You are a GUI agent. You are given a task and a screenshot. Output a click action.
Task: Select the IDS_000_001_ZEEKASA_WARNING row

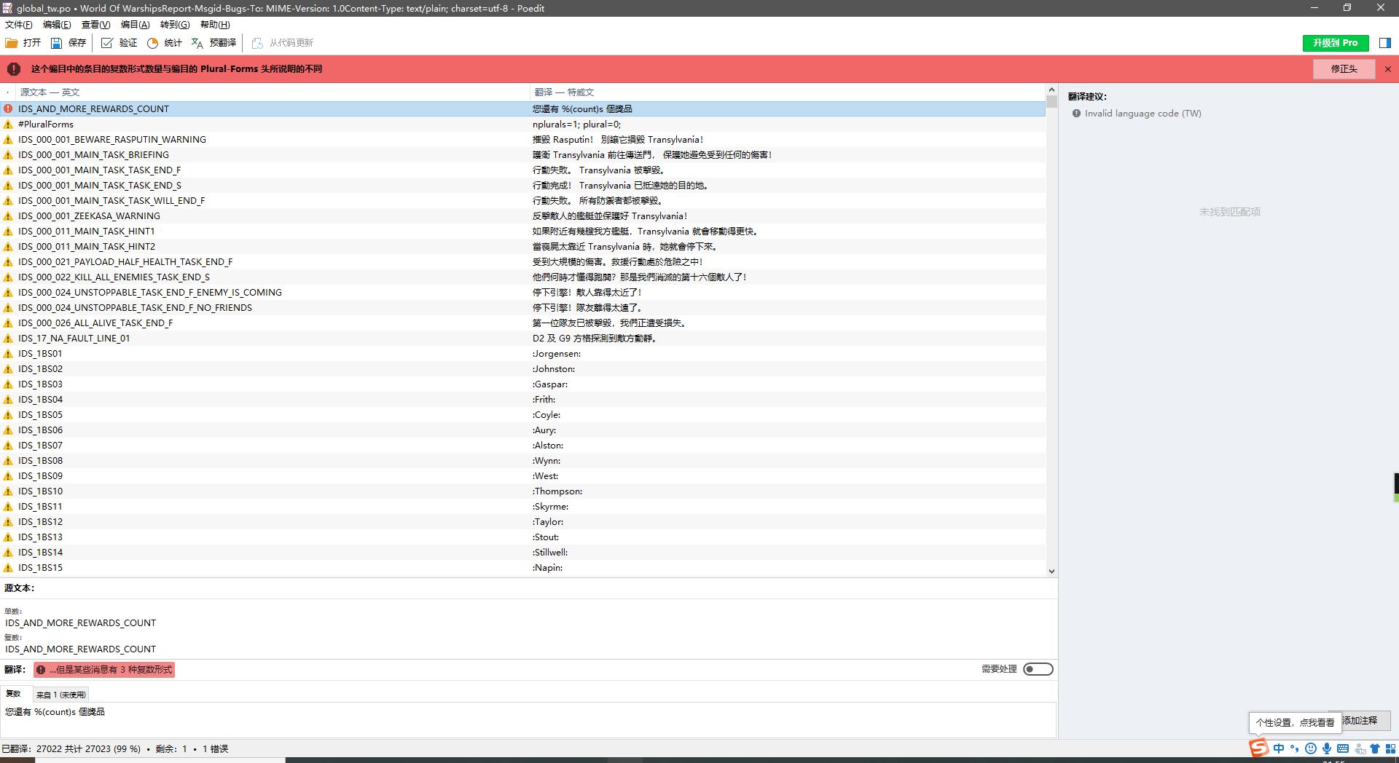tap(523, 216)
